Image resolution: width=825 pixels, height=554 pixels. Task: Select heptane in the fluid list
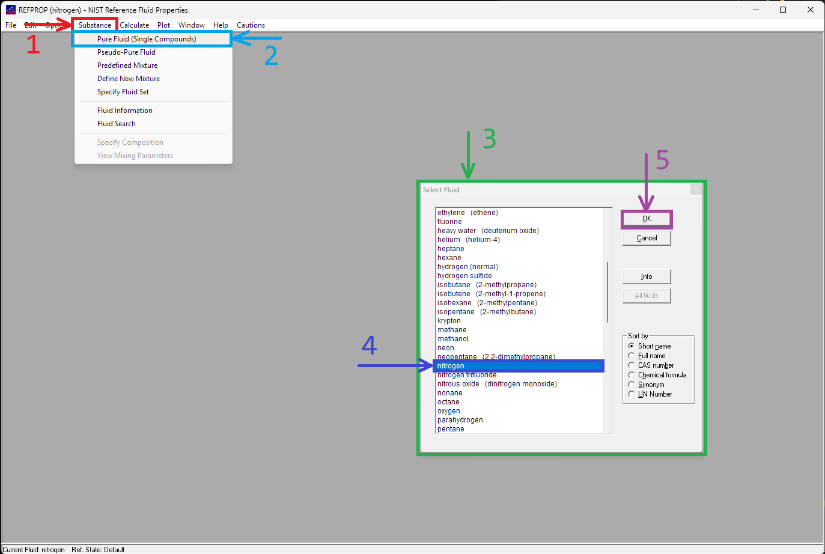pyautogui.click(x=519, y=249)
